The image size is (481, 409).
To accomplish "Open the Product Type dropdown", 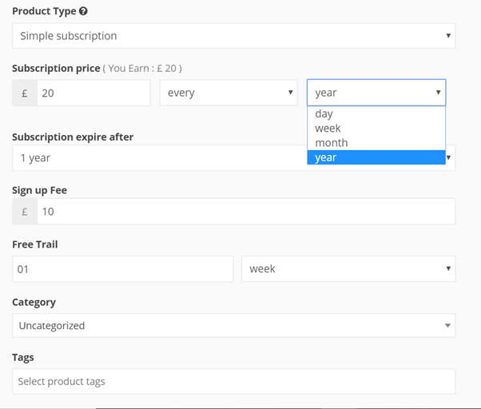I will point(233,36).
